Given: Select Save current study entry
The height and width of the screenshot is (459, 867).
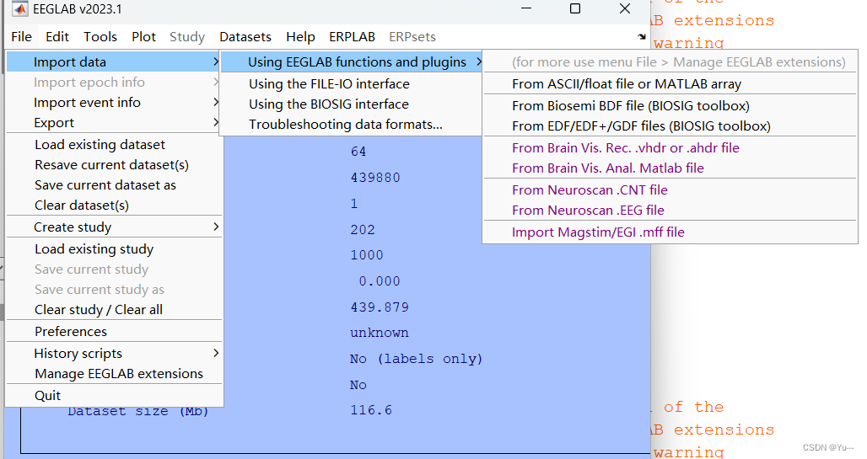Looking at the screenshot, I should coord(113,270).
